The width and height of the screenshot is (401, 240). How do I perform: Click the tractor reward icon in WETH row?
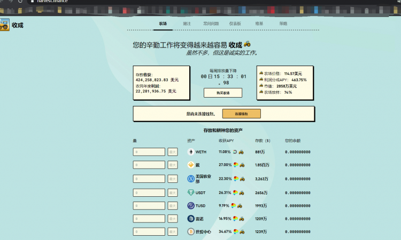coord(241,152)
